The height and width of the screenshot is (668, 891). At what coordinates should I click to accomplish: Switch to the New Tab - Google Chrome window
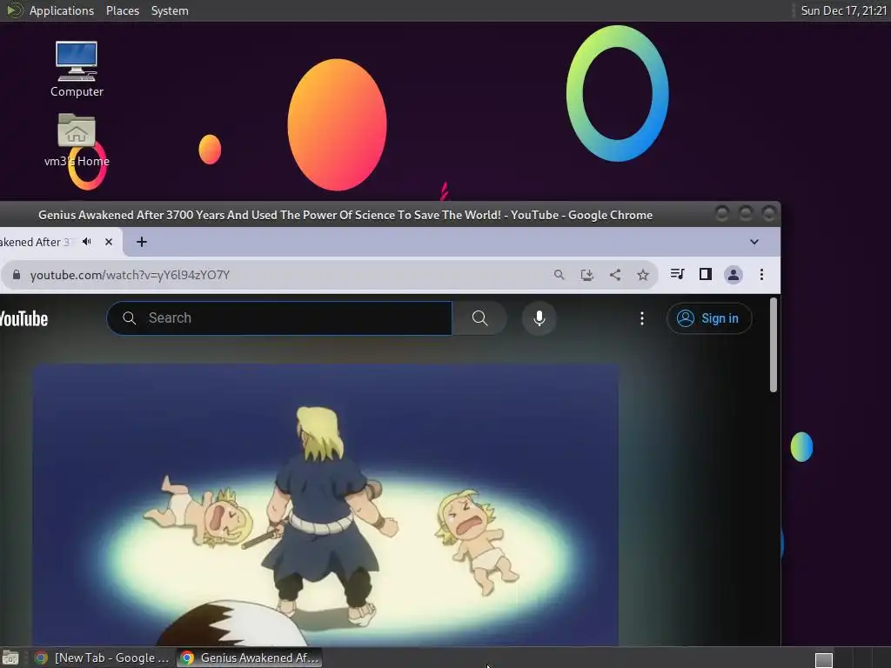(x=102, y=658)
